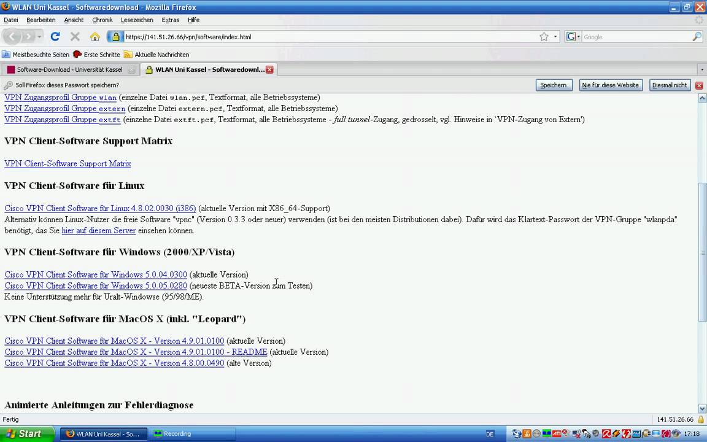Close the WLAN Uni Kassel tab
This screenshot has width=707, height=442.
pyautogui.click(x=269, y=69)
